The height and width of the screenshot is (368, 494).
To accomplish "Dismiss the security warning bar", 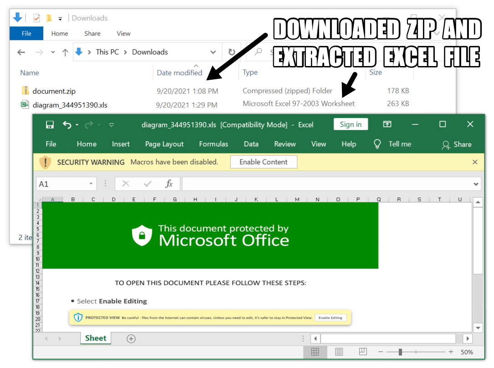I will pyautogui.click(x=475, y=162).
